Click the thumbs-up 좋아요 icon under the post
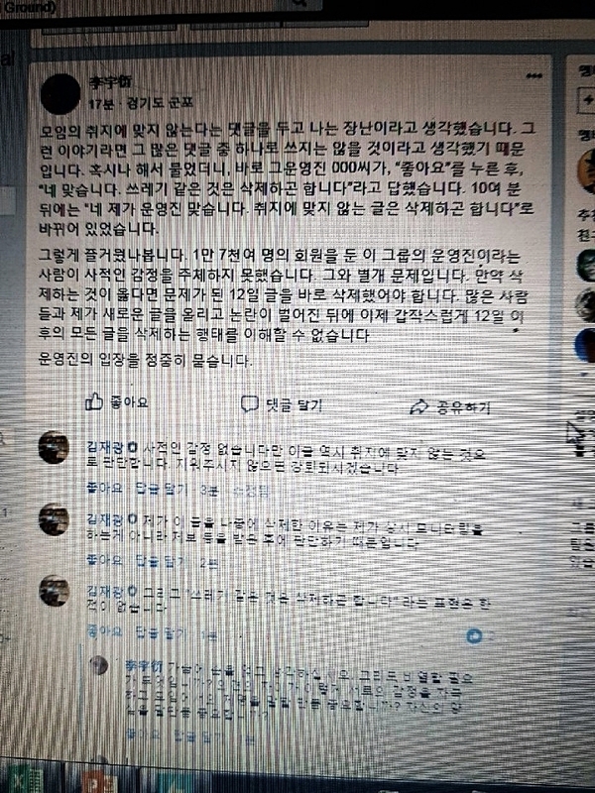 (94, 402)
